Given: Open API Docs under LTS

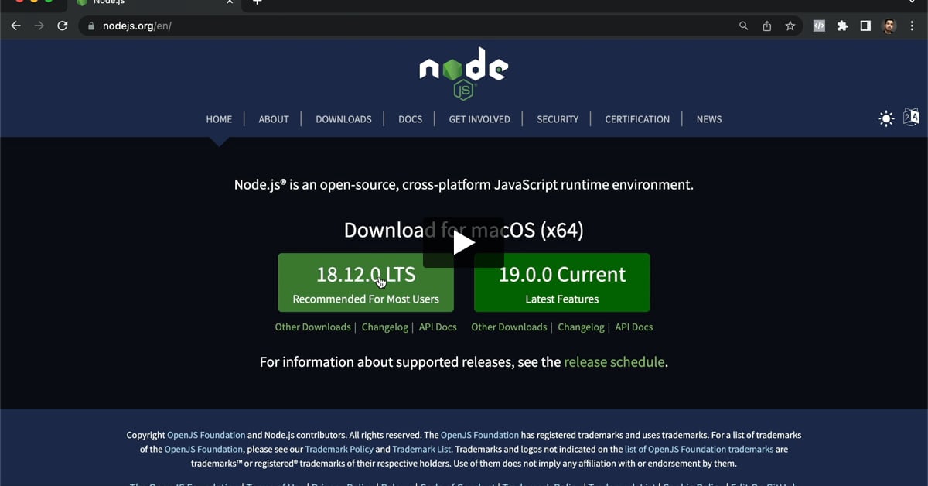Looking at the screenshot, I should click(438, 327).
